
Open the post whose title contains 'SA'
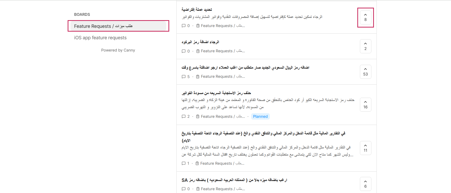[x=234, y=180]
